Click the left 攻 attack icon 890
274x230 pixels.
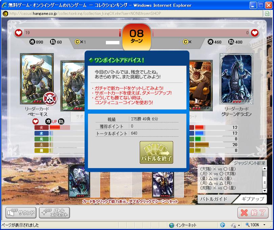click(32, 42)
